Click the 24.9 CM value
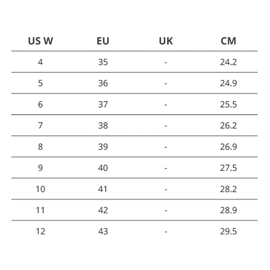Viewport: 270px width, 270px height. [x=228, y=83]
